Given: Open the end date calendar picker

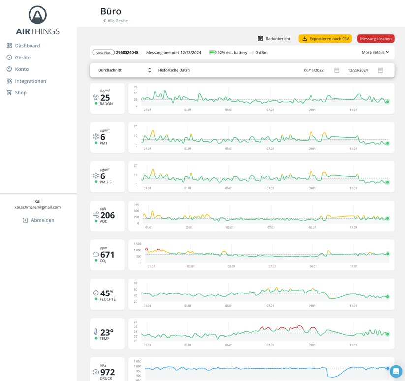Looking at the screenshot, I should tap(380, 70).
